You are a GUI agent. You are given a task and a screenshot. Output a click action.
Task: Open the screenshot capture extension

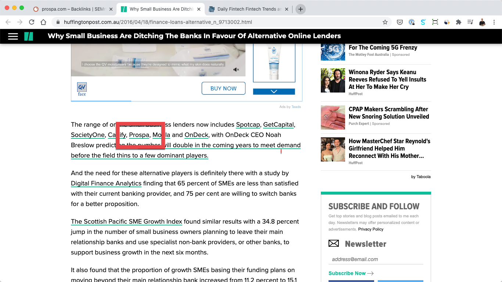coord(435,22)
